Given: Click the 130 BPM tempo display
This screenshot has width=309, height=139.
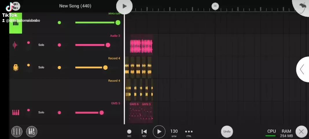Looking at the screenshot, I should pyautogui.click(x=174, y=132).
